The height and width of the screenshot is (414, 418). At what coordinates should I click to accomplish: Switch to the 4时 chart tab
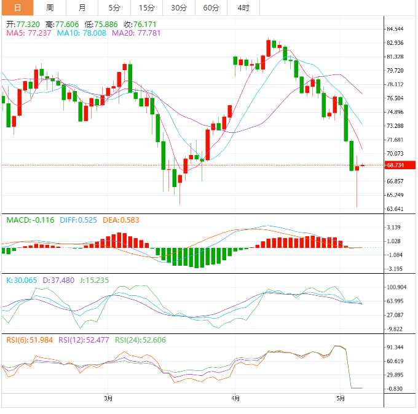[x=243, y=8]
